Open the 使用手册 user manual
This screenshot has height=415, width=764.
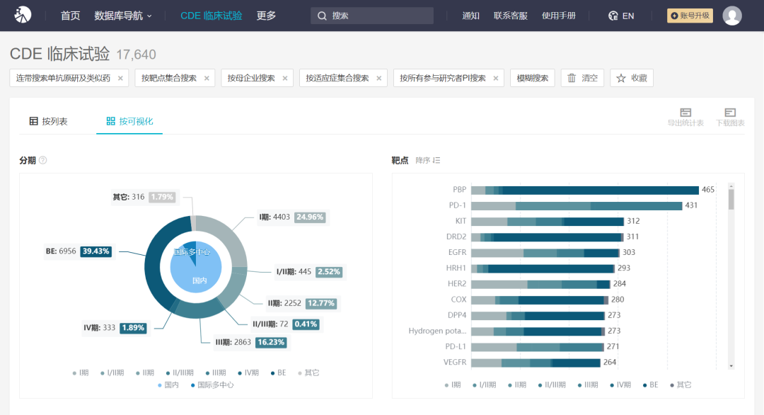coord(558,16)
